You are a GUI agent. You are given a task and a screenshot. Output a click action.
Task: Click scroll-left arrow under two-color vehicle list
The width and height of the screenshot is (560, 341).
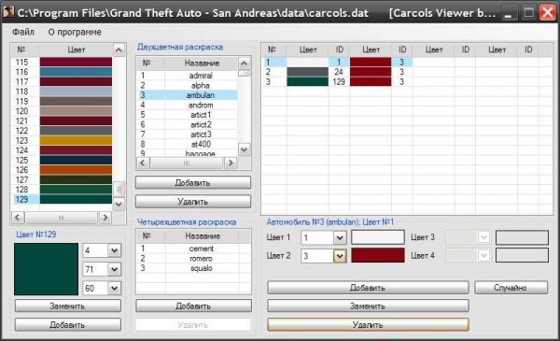pyautogui.click(x=143, y=163)
